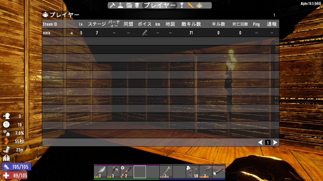Open the skills graduation-cap icon
323x181 pixels.
pos(137,5)
